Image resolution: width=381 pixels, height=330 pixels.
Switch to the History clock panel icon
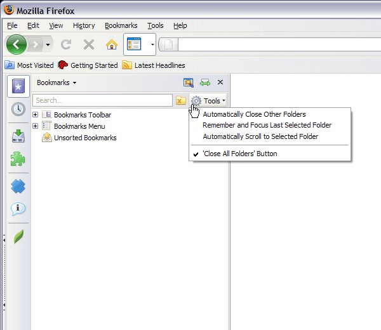click(x=18, y=109)
